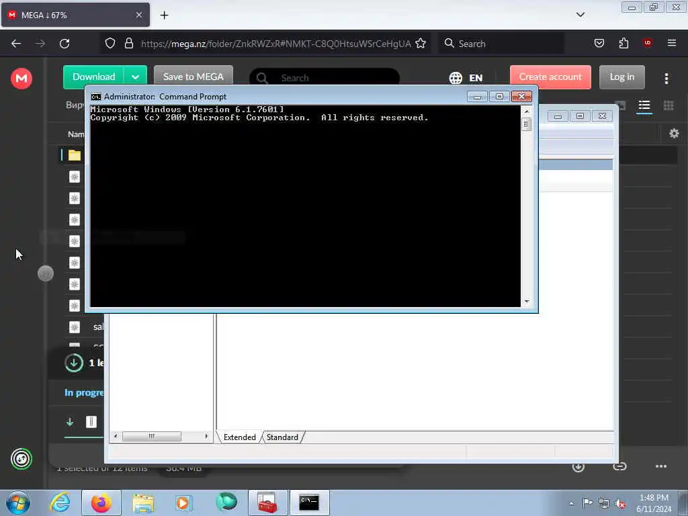The width and height of the screenshot is (688, 516).
Task: Show hidden system tray icons
Action: tap(571, 504)
